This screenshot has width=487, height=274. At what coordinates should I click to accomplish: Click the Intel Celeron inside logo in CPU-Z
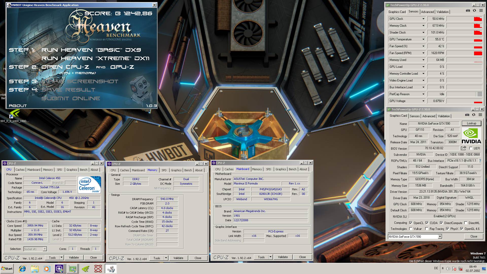point(89,185)
